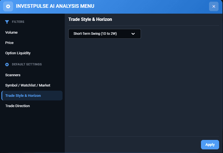Open Symbol / Watchlist / Market settings

pos(32,85)
